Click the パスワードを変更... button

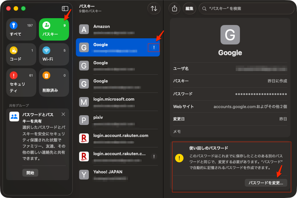266,183
